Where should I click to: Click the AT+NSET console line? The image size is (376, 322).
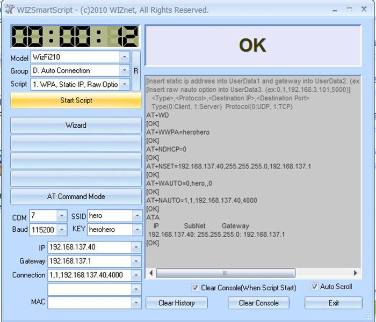pos(228,166)
